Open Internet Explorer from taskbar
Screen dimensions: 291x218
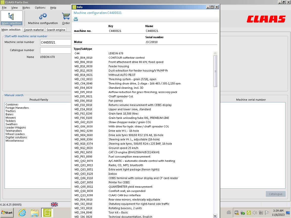coord(22,213)
